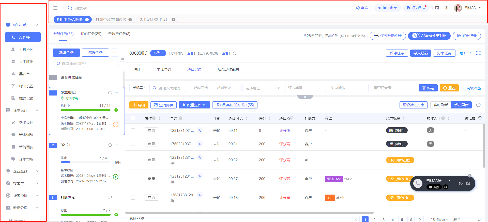This screenshot has height=222, width=488.
Task: Open table column settings gear icon
Action: 480,118
